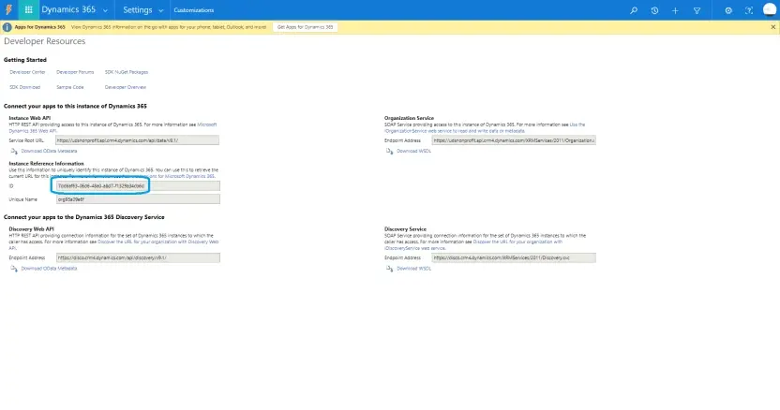Click download icon beside Discovery Service WSDL

389,269
